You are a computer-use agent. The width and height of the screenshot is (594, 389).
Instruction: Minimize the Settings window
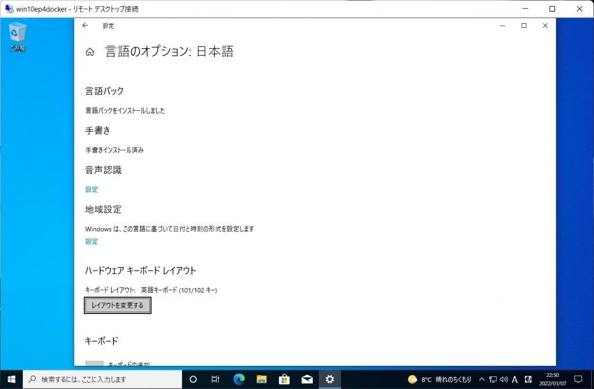pos(503,26)
